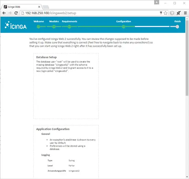Click the icingaweb2 prefix value

pyautogui.click(x=74, y=171)
